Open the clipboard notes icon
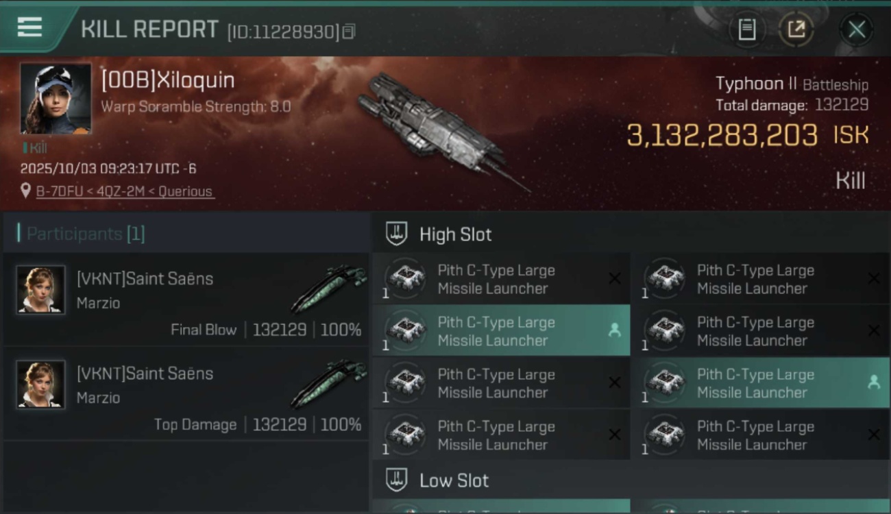Screen dimensions: 891x514 [746, 29]
